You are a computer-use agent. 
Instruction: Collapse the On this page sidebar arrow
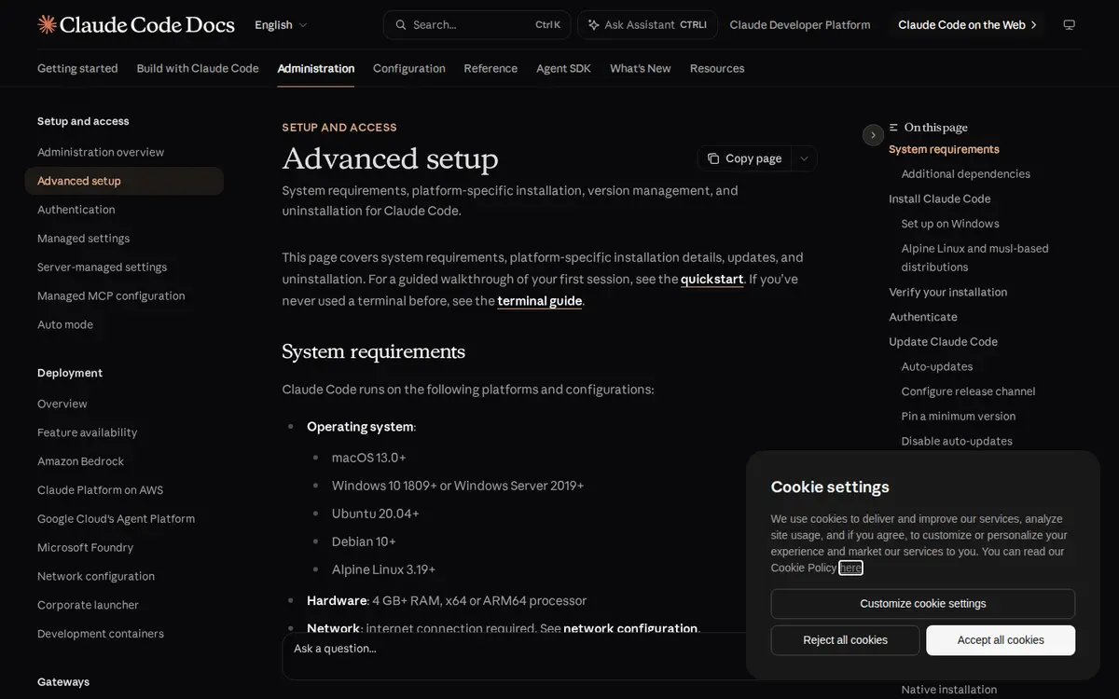(x=873, y=135)
